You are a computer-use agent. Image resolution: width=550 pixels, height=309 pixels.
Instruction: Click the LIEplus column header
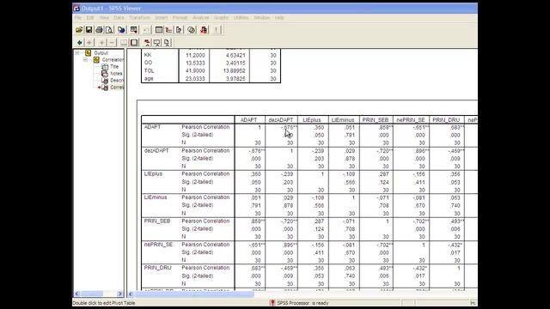pos(311,120)
